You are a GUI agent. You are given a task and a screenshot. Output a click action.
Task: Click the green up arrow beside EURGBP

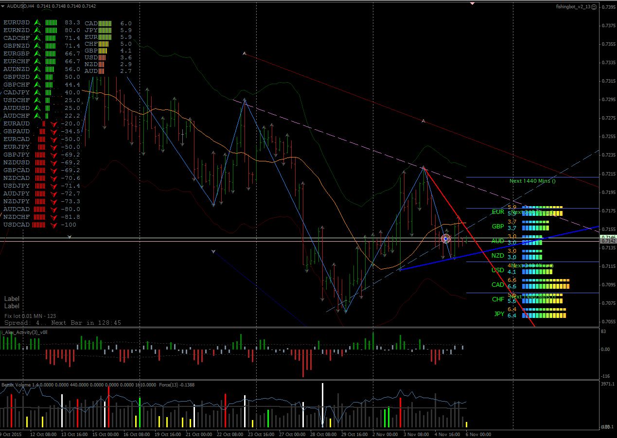coord(36,53)
